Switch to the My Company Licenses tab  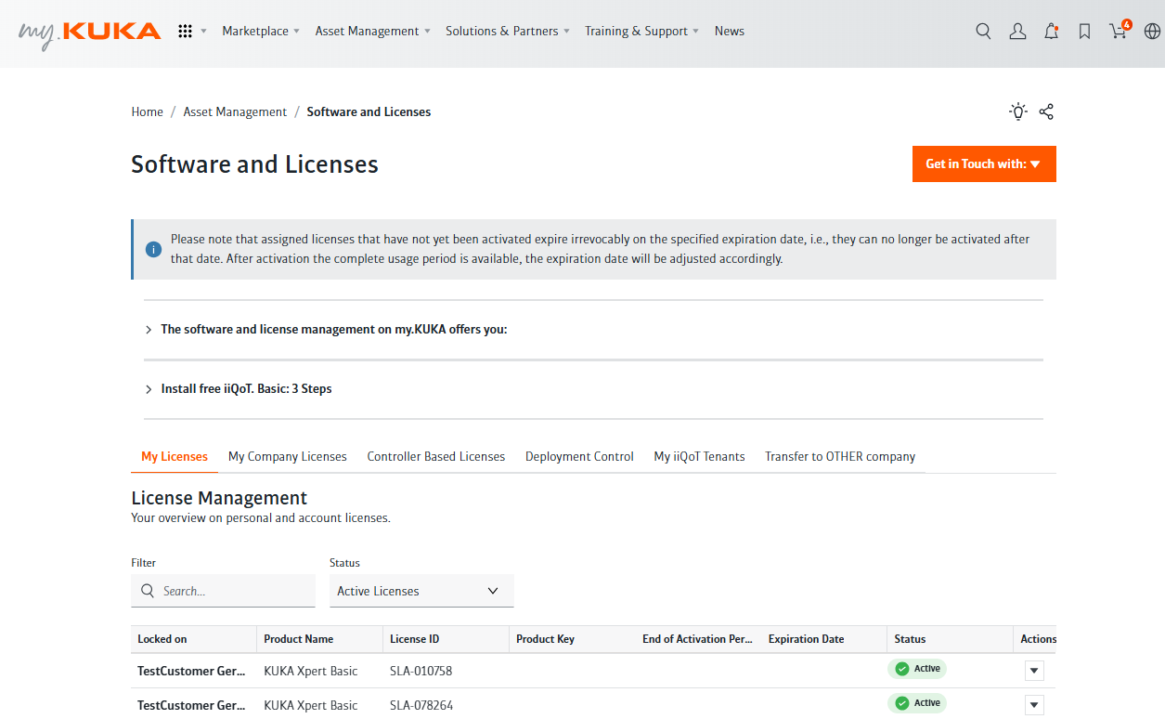coord(287,456)
